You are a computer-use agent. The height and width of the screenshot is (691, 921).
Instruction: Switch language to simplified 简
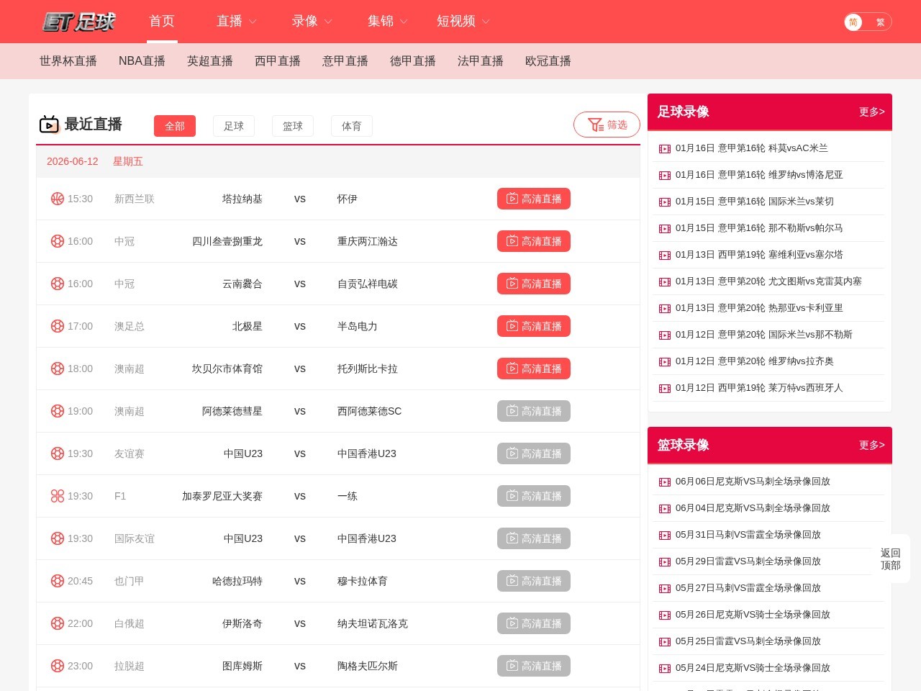853,22
